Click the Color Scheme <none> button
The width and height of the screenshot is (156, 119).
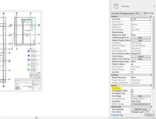[x=141, y=56]
